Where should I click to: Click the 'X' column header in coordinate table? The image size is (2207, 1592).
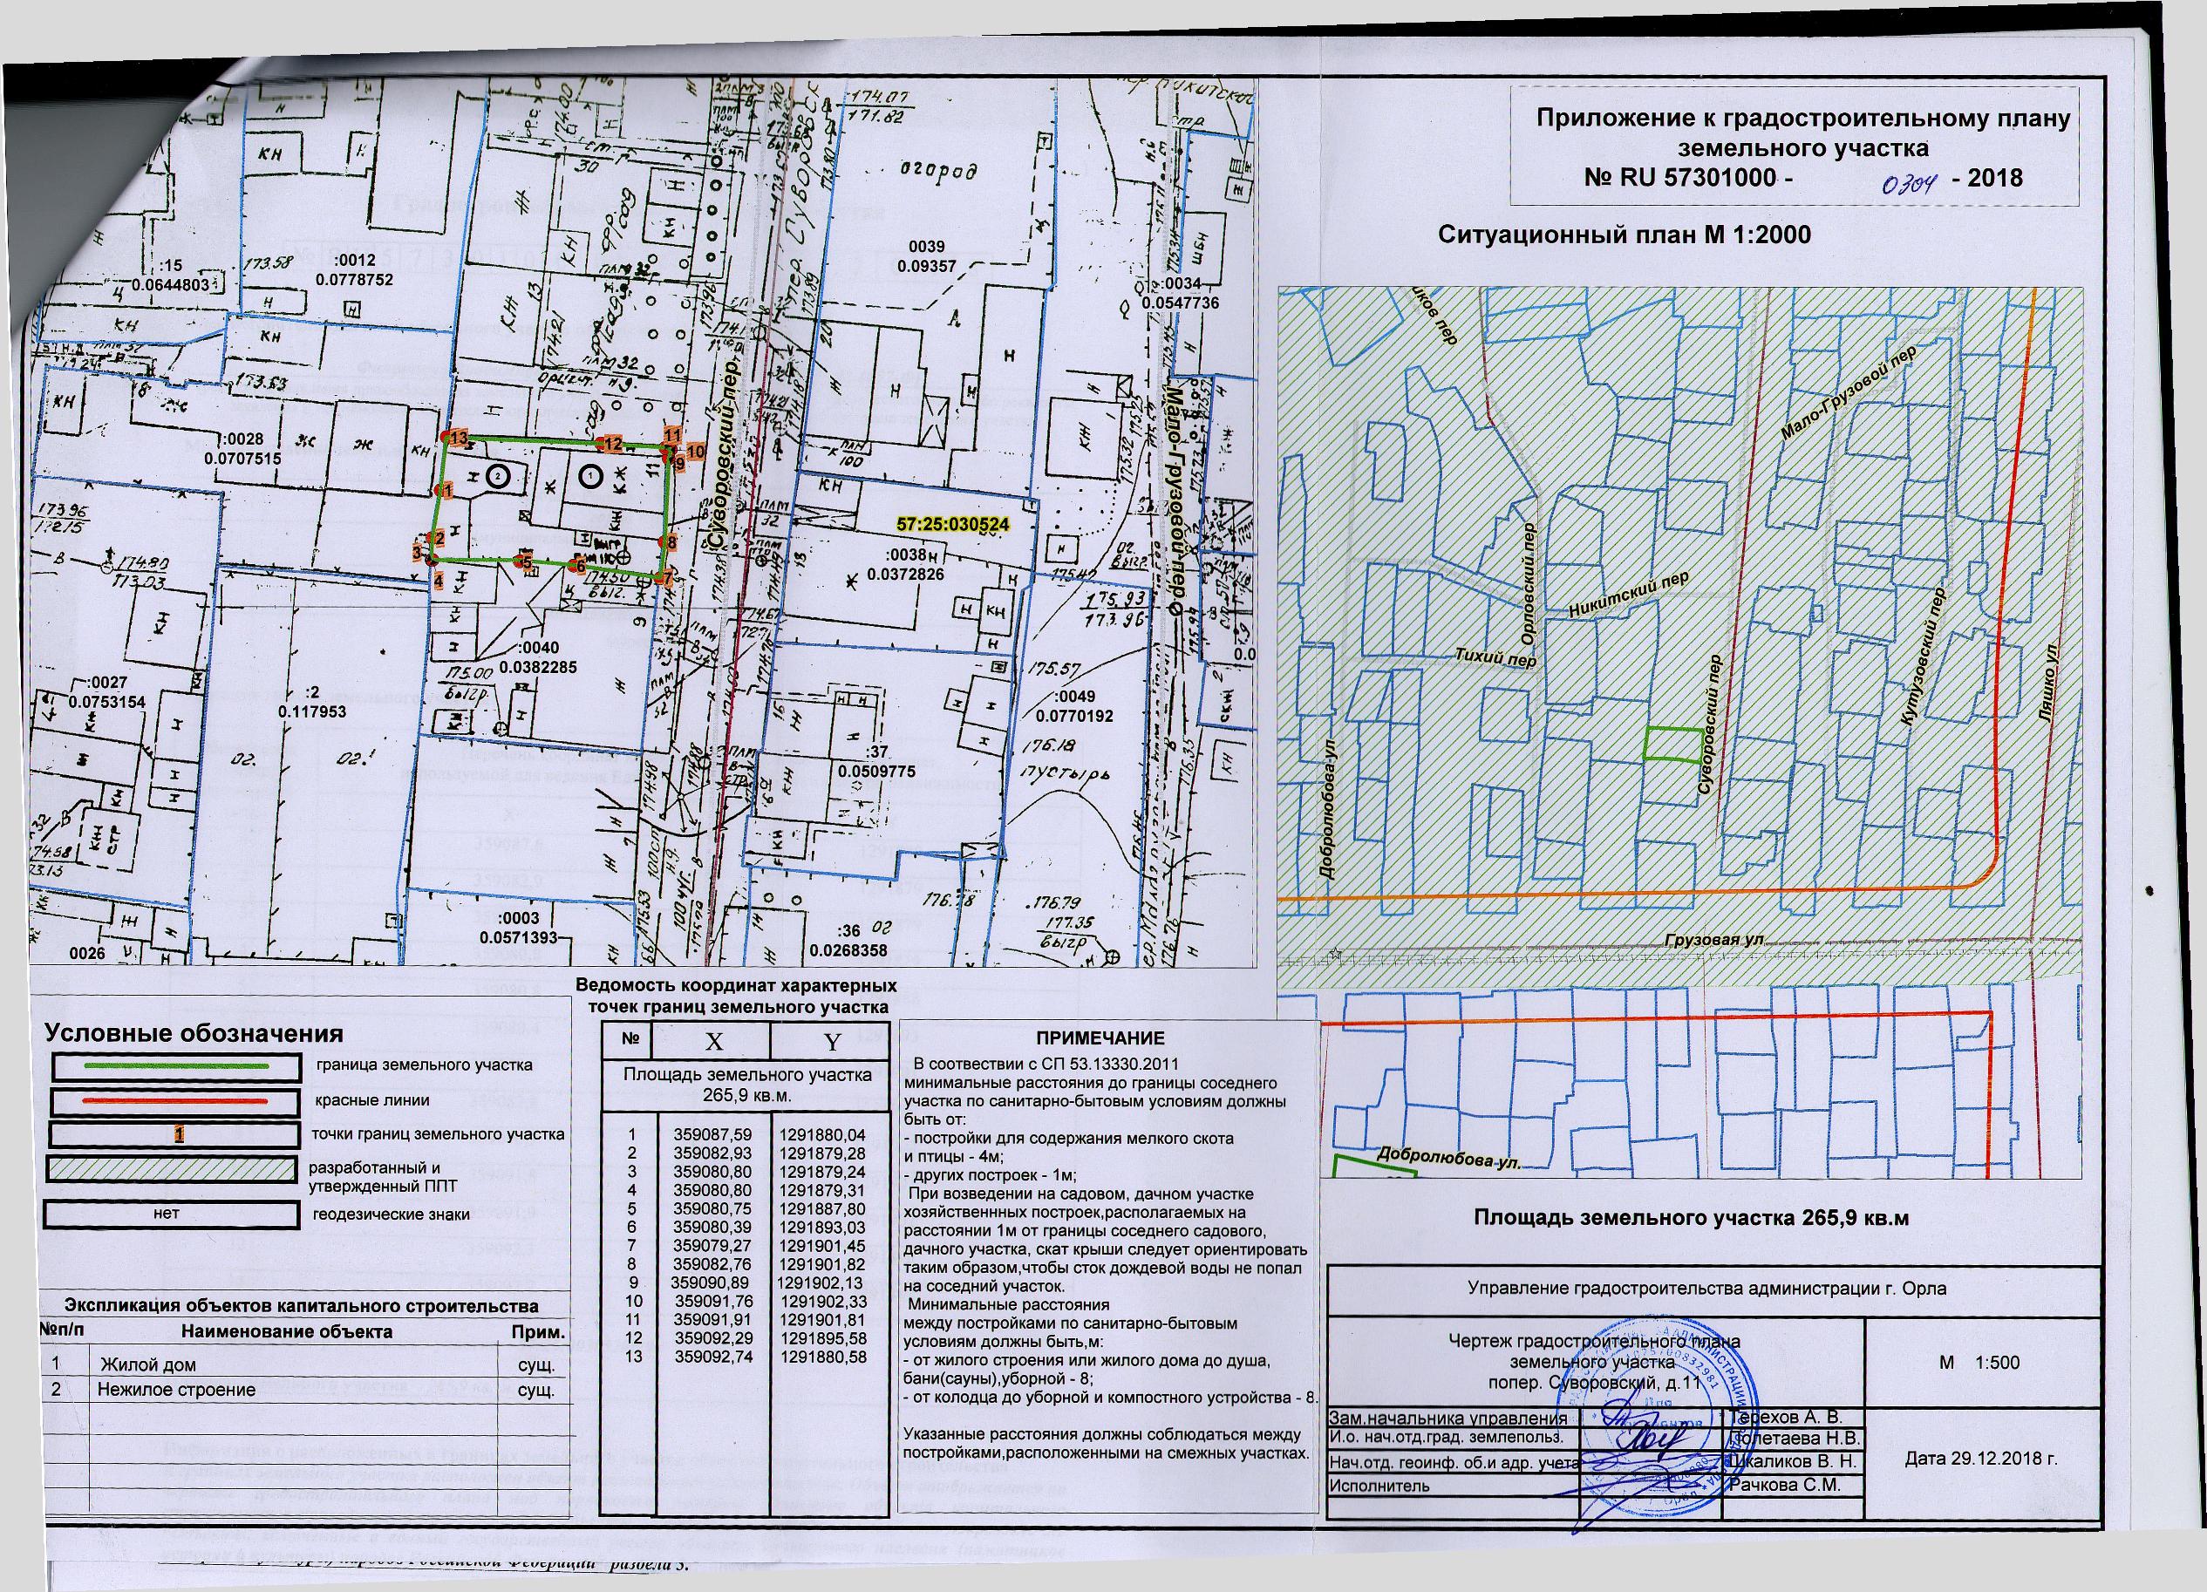[714, 1042]
